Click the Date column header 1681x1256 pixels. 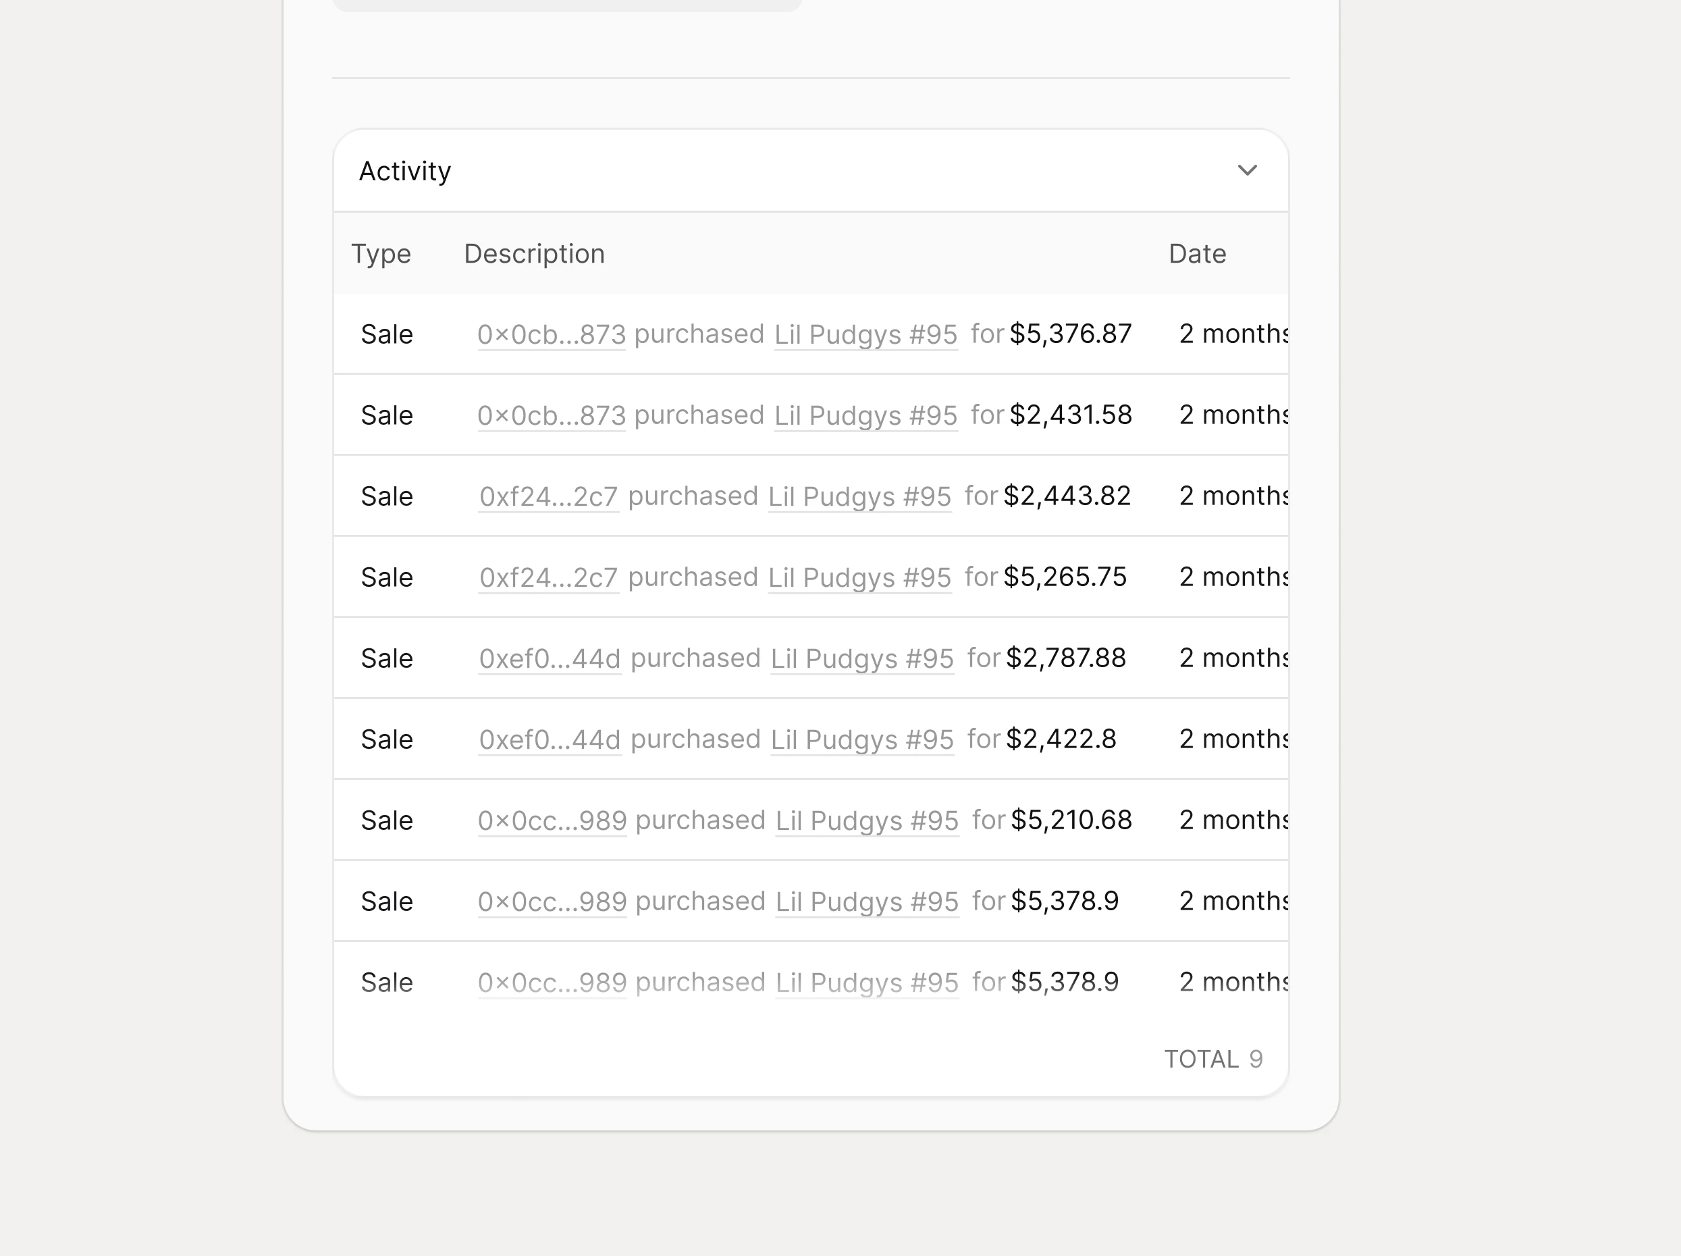click(1197, 254)
